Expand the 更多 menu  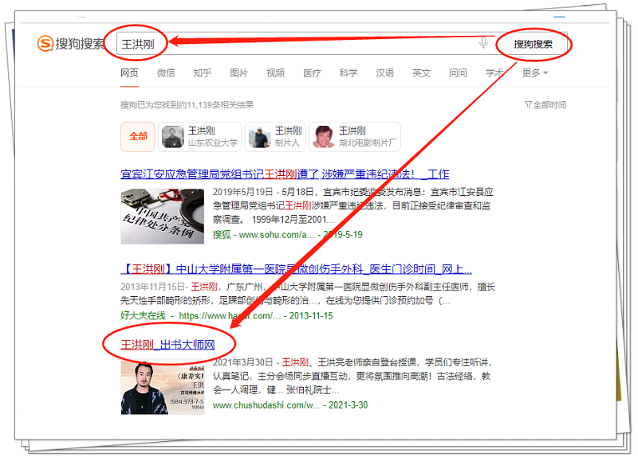(534, 72)
